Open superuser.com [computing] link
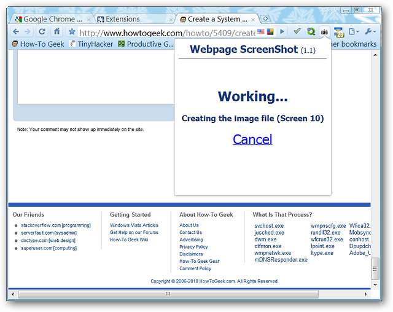The width and height of the screenshot is (393, 312). pos(49,248)
